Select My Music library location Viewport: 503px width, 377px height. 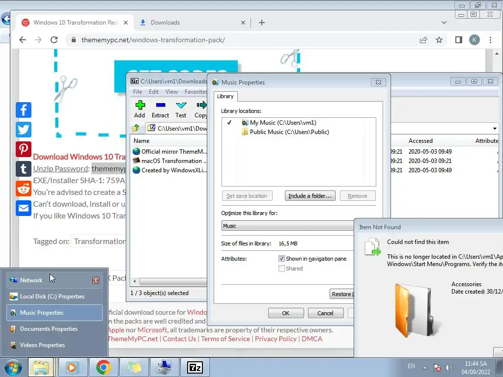tap(283, 122)
